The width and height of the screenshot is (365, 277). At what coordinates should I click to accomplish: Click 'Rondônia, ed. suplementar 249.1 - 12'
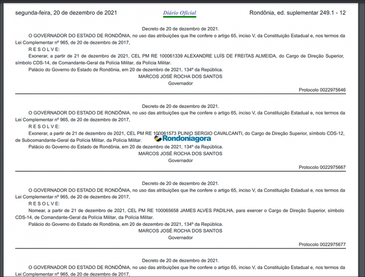[297, 13]
